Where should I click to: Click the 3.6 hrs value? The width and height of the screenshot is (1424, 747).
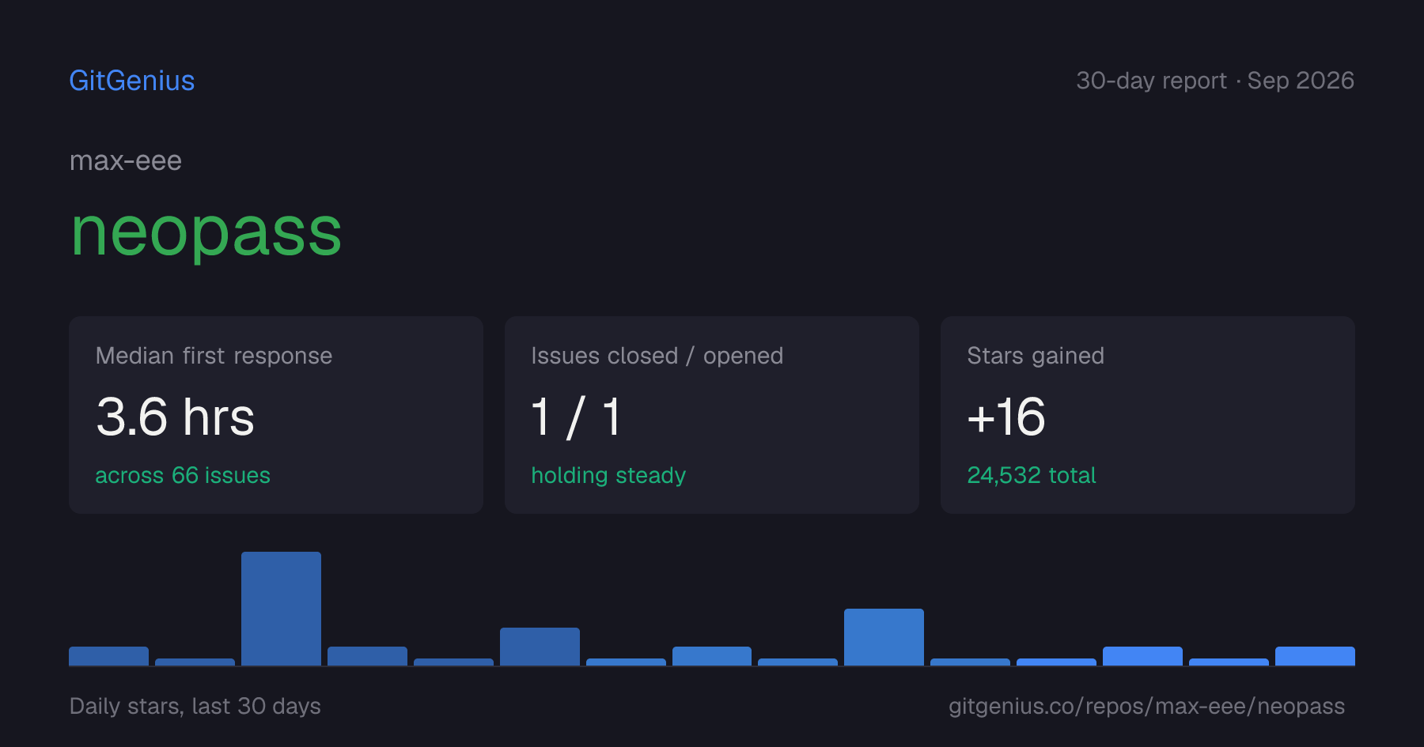tap(175, 417)
